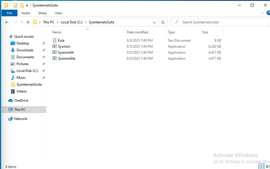Open Quick access in navigation pane
The width and height of the screenshot is (270, 169).
coord(24,36)
